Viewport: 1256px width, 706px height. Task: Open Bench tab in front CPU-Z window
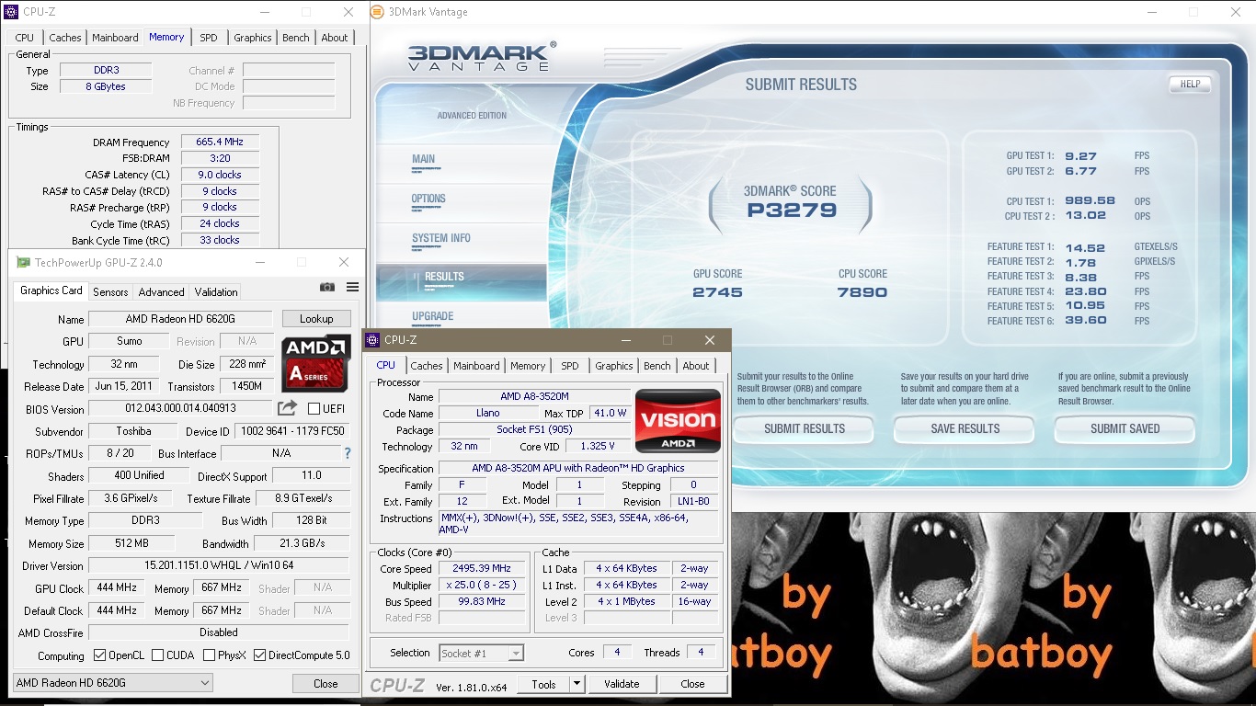657,366
